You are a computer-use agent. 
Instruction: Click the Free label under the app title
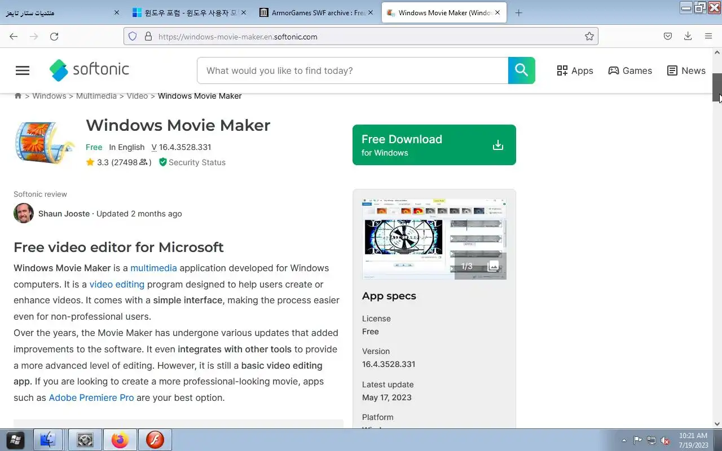(x=94, y=147)
